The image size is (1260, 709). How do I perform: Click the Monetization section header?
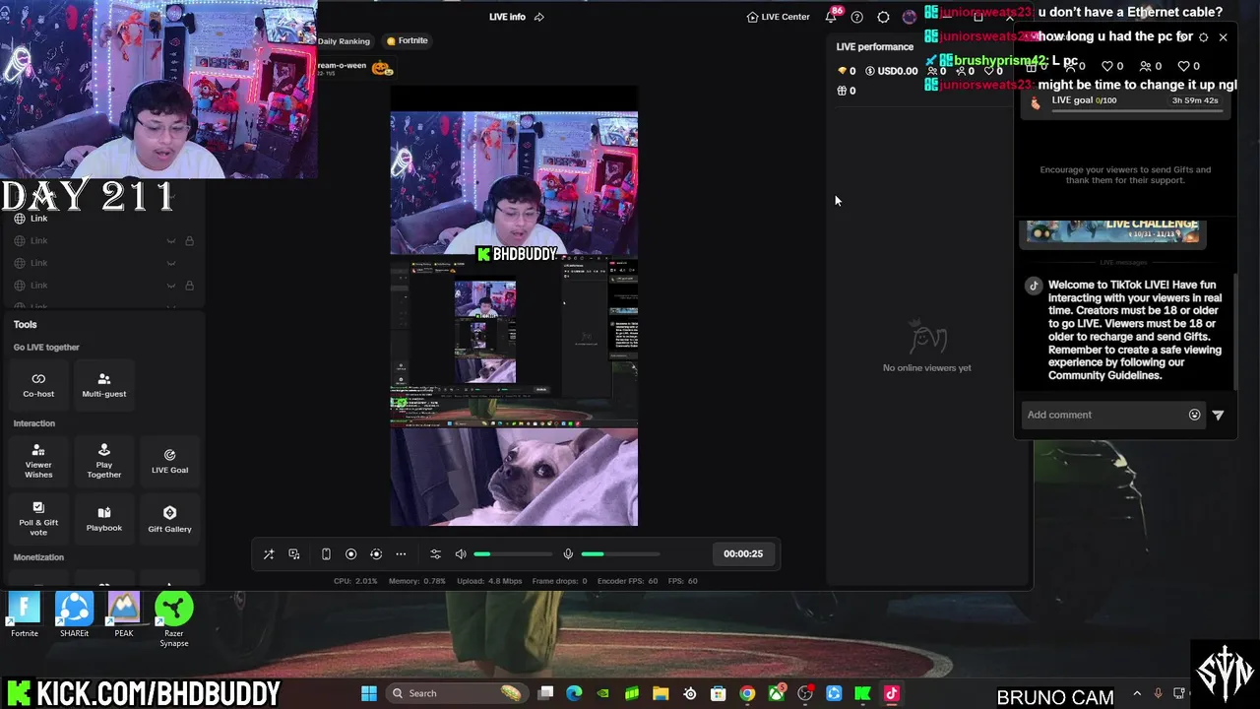[x=38, y=557]
